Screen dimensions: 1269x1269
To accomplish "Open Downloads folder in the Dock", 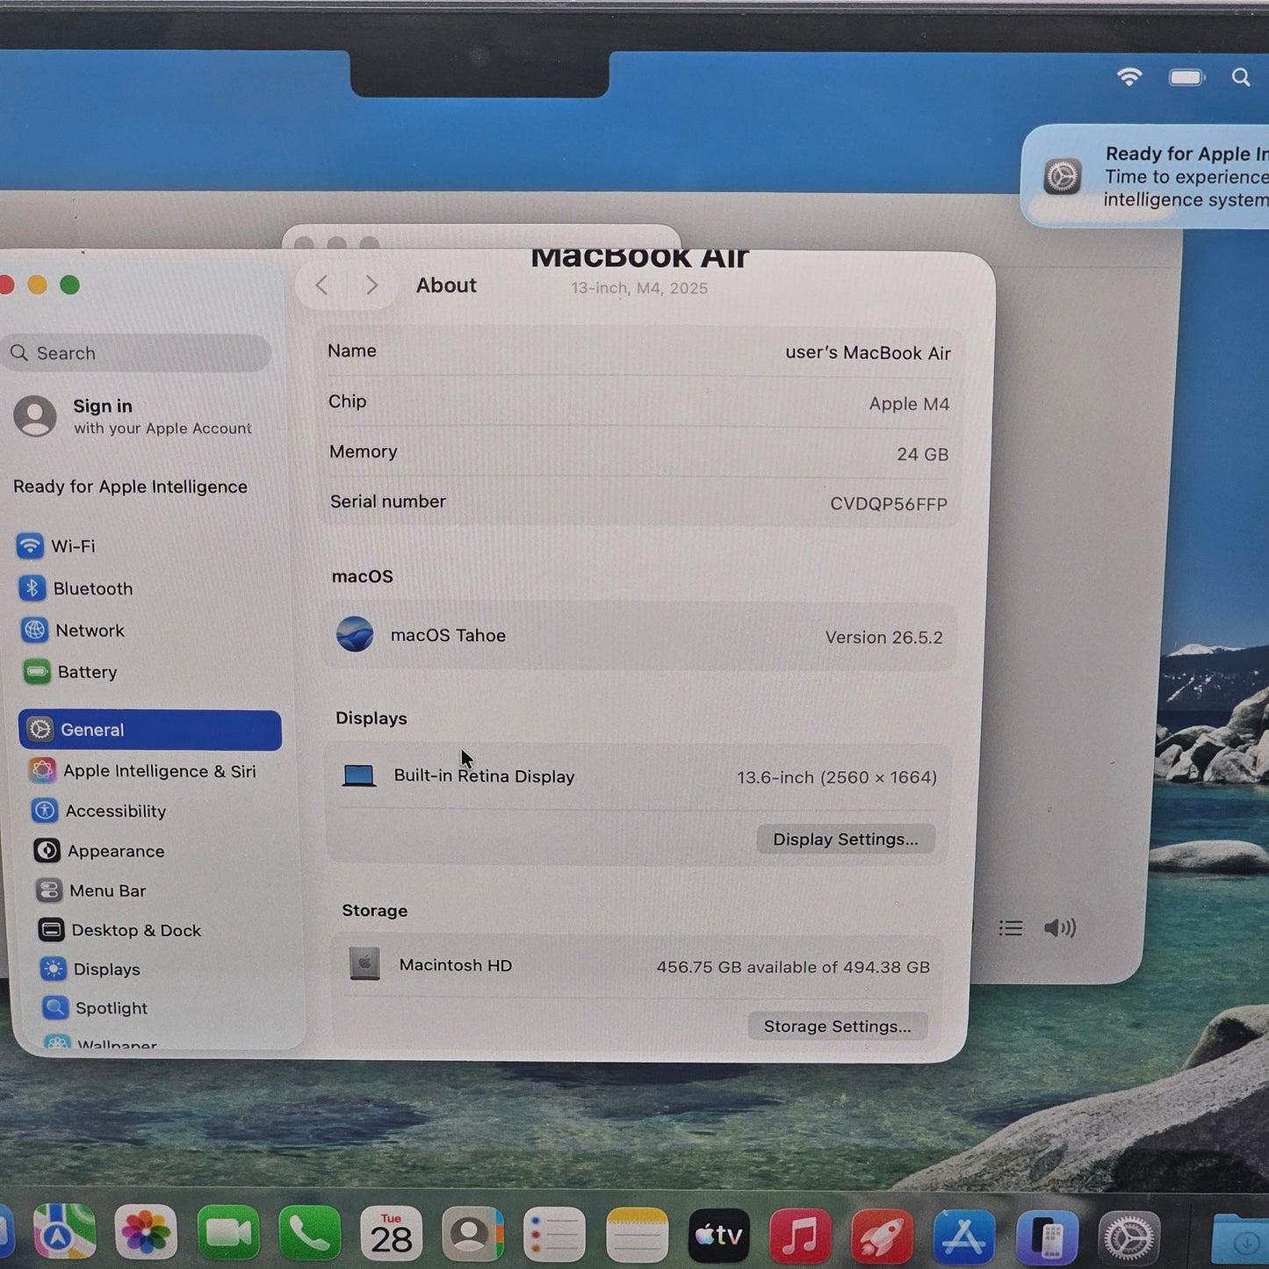I will pyautogui.click(x=1240, y=1240).
